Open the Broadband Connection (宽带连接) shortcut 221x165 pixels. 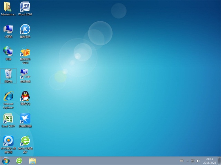(25, 74)
